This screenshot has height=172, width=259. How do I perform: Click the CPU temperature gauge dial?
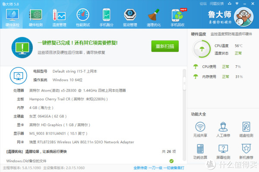(x=202, y=49)
